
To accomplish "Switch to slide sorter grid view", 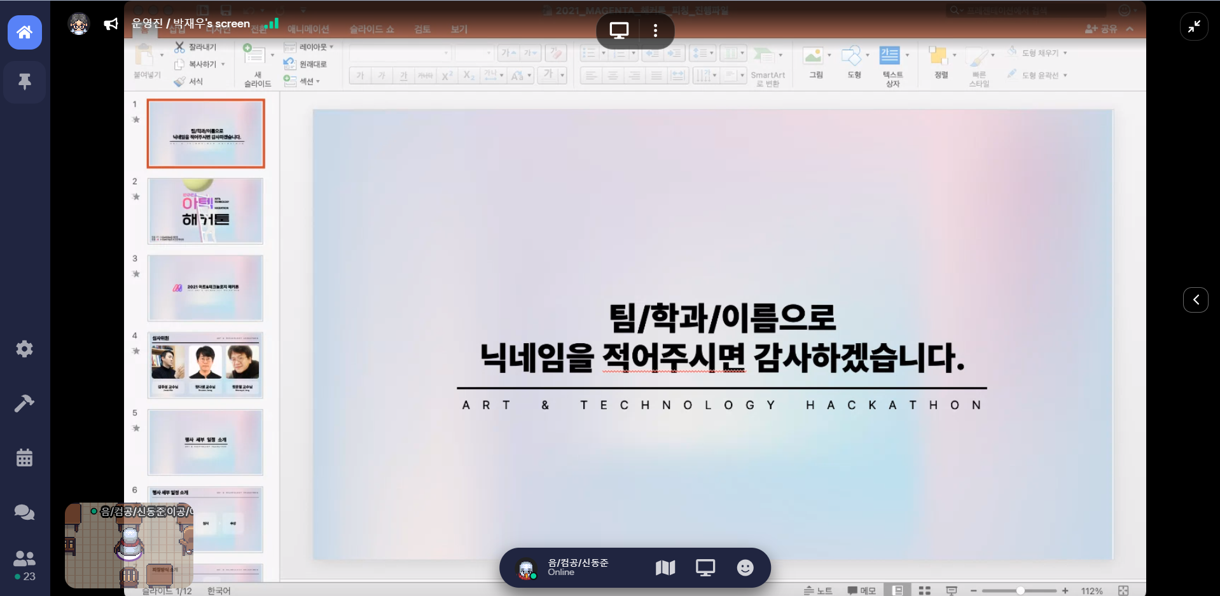I will click(x=925, y=590).
